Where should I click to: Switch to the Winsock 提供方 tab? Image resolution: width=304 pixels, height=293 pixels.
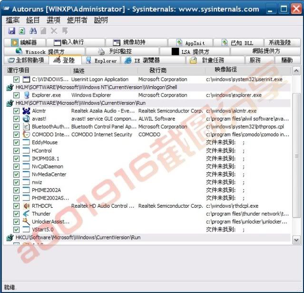click(44, 51)
